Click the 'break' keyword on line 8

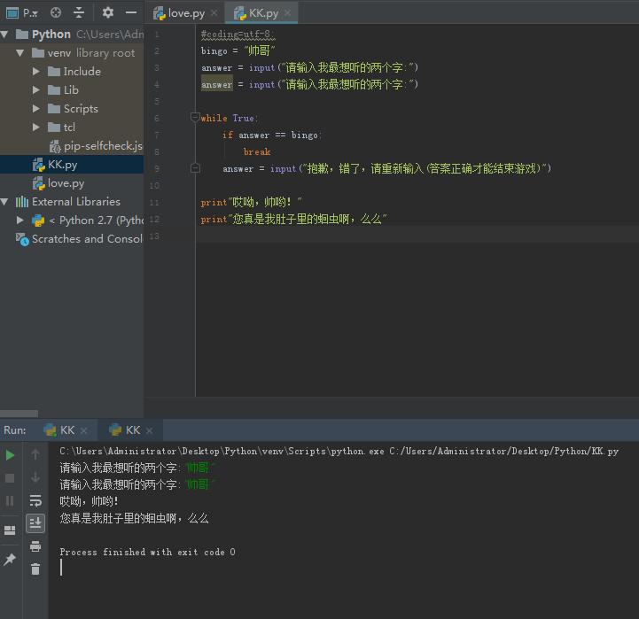[x=257, y=152]
